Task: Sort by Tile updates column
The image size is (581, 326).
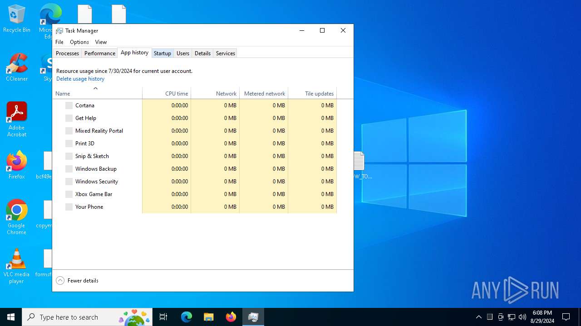Action: [312, 93]
